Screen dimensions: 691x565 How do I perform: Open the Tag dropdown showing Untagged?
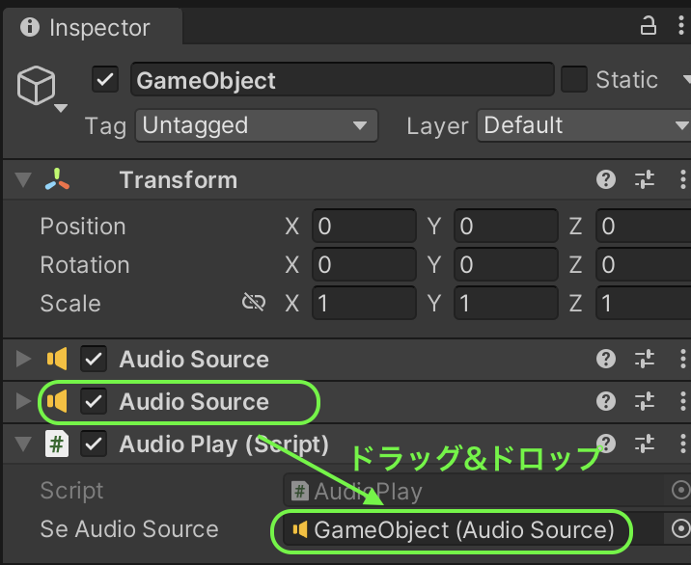[x=257, y=125]
